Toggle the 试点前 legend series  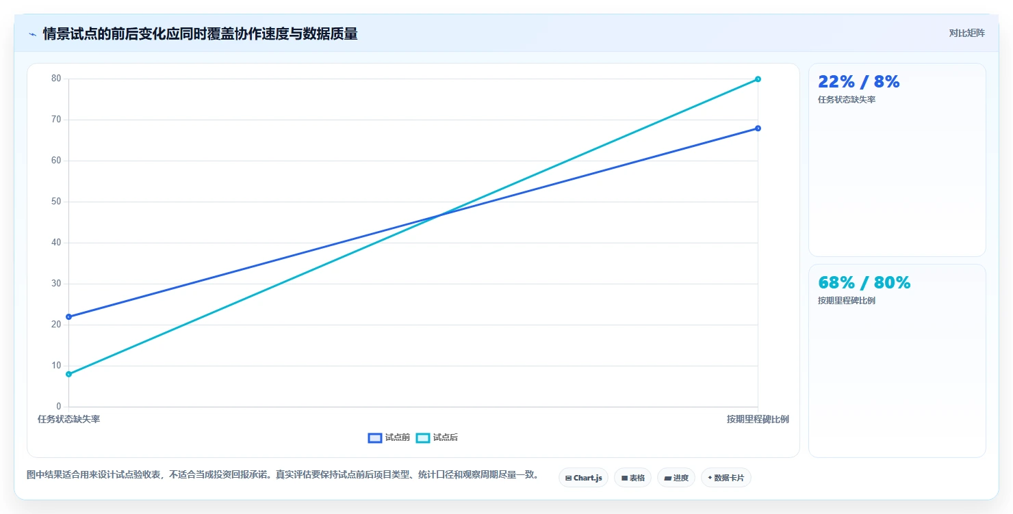click(389, 438)
